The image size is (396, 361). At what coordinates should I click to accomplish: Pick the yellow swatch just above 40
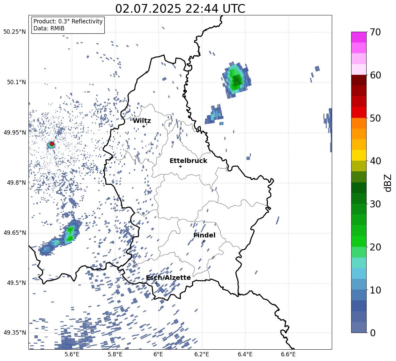pyautogui.click(x=359, y=155)
